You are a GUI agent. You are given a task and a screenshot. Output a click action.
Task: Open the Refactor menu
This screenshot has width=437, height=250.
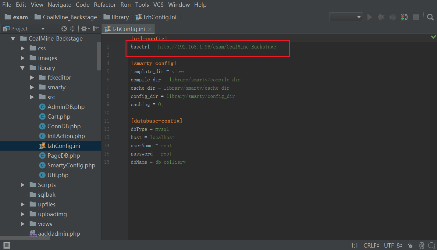click(x=105, y=5)
